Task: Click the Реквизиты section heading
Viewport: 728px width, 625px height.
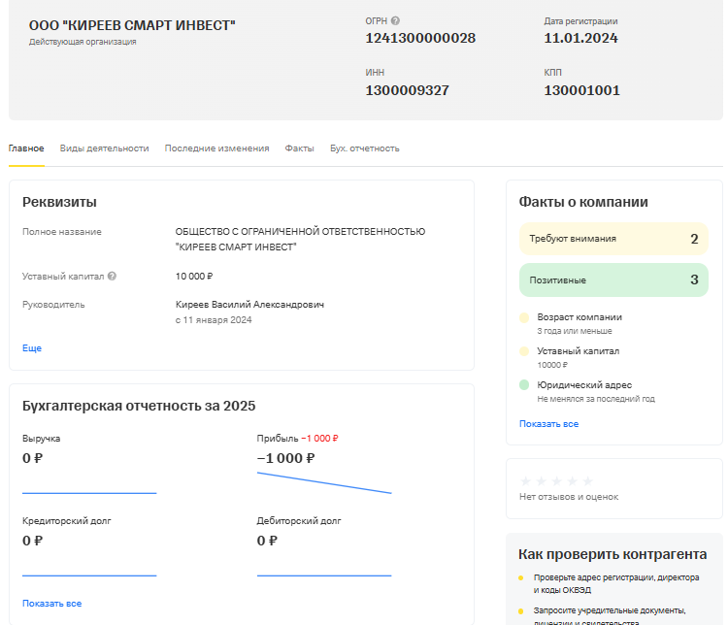Action: 59,202
